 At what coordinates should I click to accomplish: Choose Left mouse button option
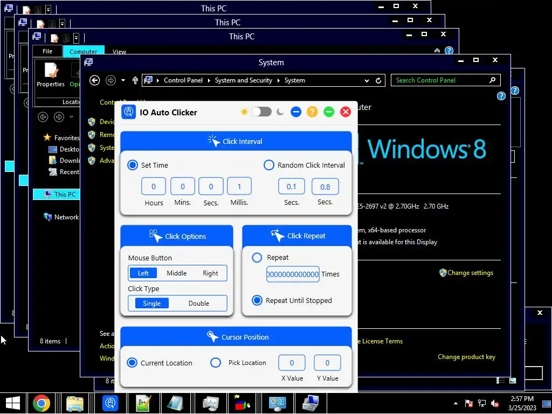coord(143,273)
